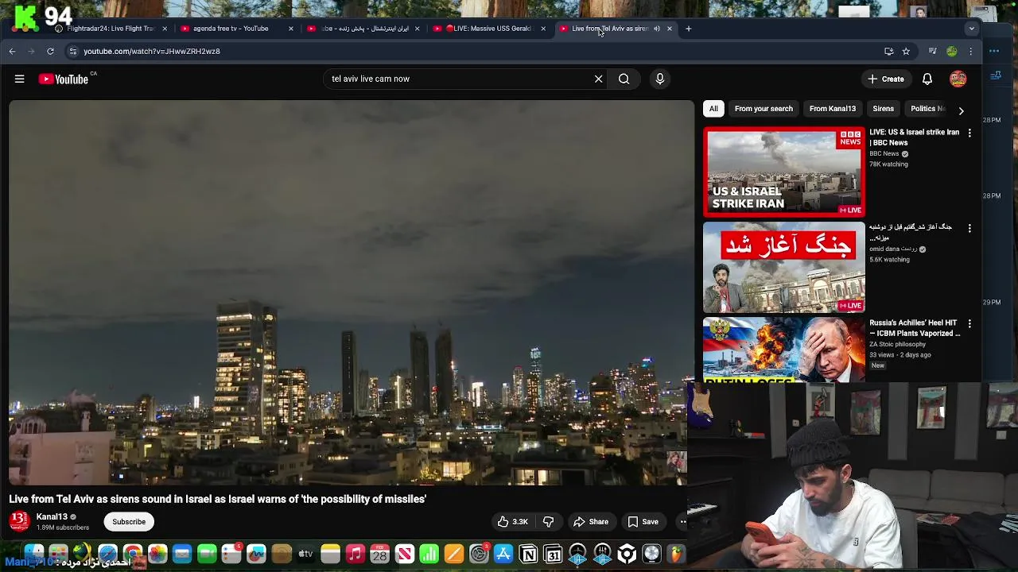This screenshot has height=572, width=1018.
Task: Open the Kanal13 channel name link
Action: click(52, 516)
